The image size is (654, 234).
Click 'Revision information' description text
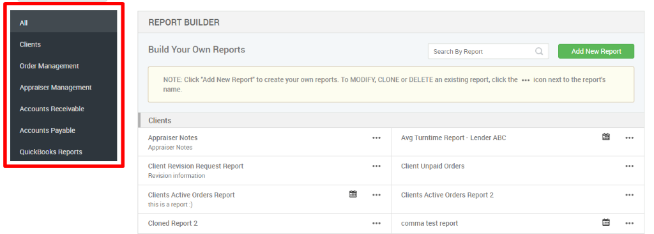pyautogui.click(x=176, y=176)
